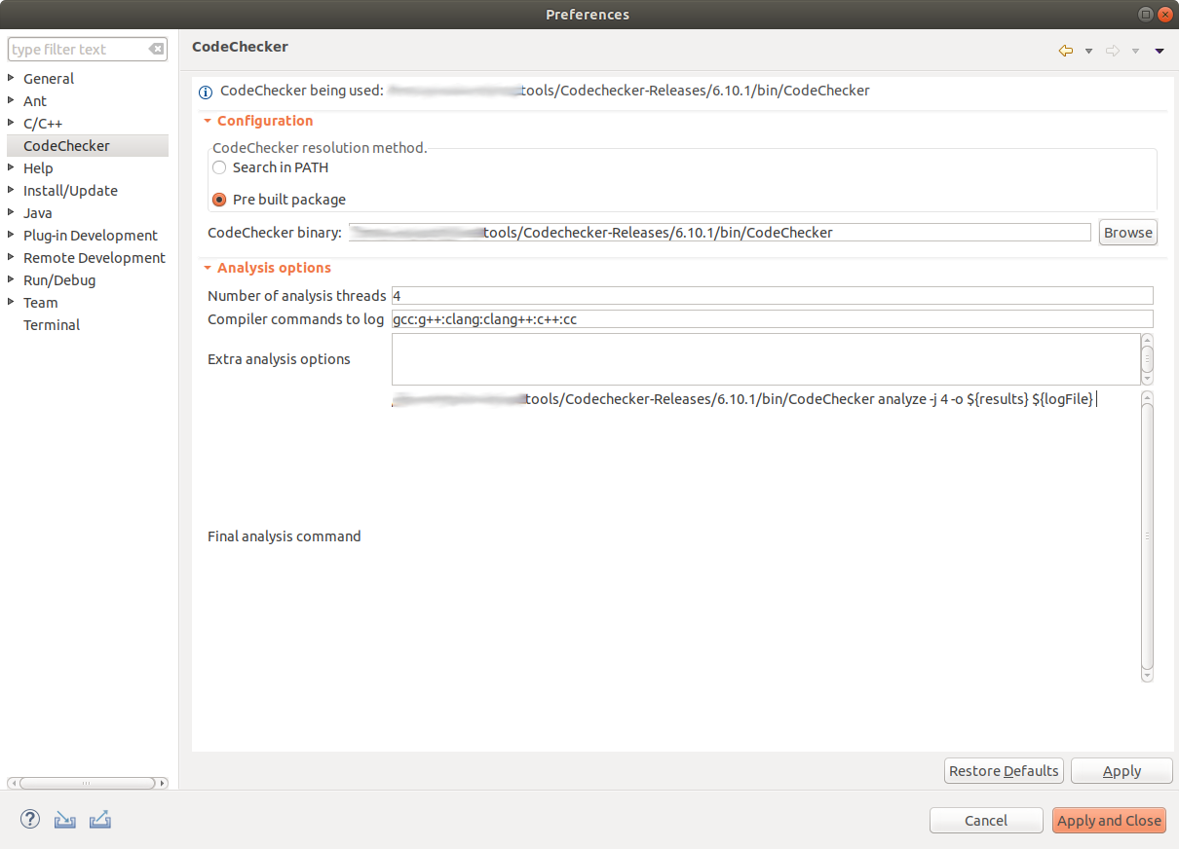Screen dimensions: 1179x849
Task: Click the Extra analysis options text area
Action: coord(765,359)
